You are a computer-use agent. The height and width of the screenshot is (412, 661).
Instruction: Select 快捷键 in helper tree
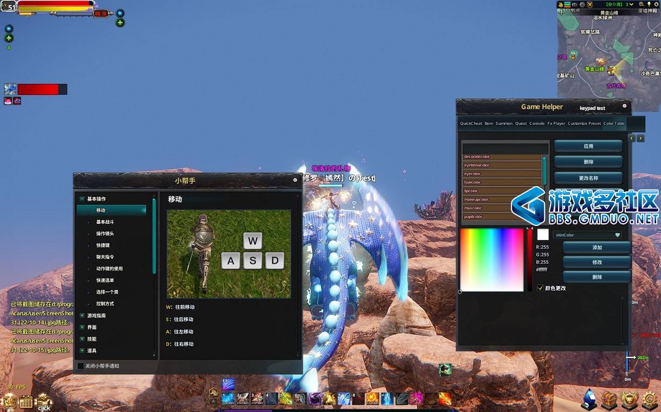coord(103,245)
